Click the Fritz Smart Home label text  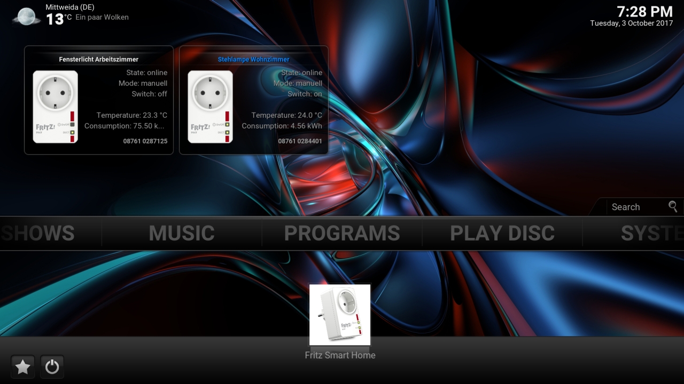tap(340, 355)
